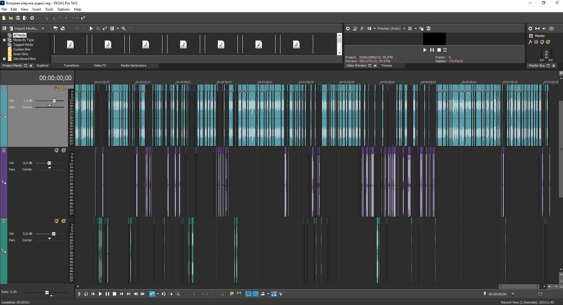Solo audio track 4
Image resolution: width=563 pixels, height=305 pixels.
[64, 150]
